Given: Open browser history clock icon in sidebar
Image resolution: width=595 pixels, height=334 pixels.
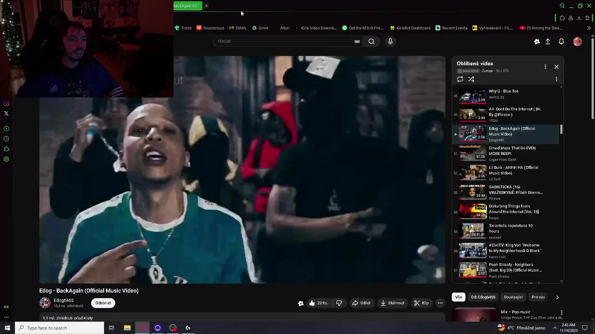Looking at the screenshot, I should coord(6,139).
